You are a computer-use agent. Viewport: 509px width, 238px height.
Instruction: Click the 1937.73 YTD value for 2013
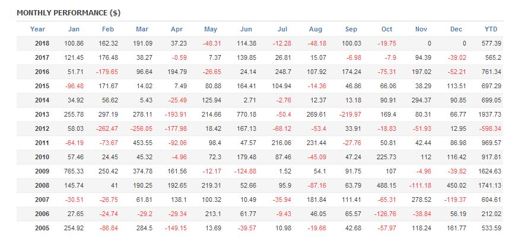tap(489, 114)
